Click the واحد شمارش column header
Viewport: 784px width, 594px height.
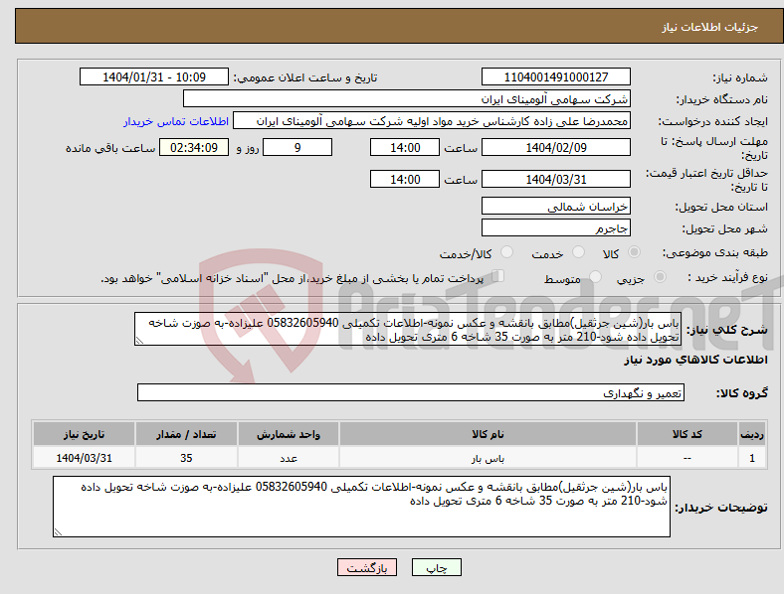point(289,434)
